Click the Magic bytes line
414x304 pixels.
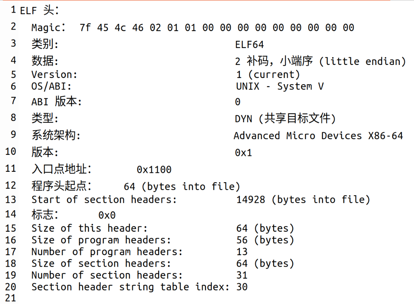193,28
